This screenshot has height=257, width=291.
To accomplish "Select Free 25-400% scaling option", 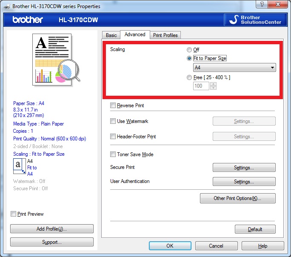I will [189, 77].
